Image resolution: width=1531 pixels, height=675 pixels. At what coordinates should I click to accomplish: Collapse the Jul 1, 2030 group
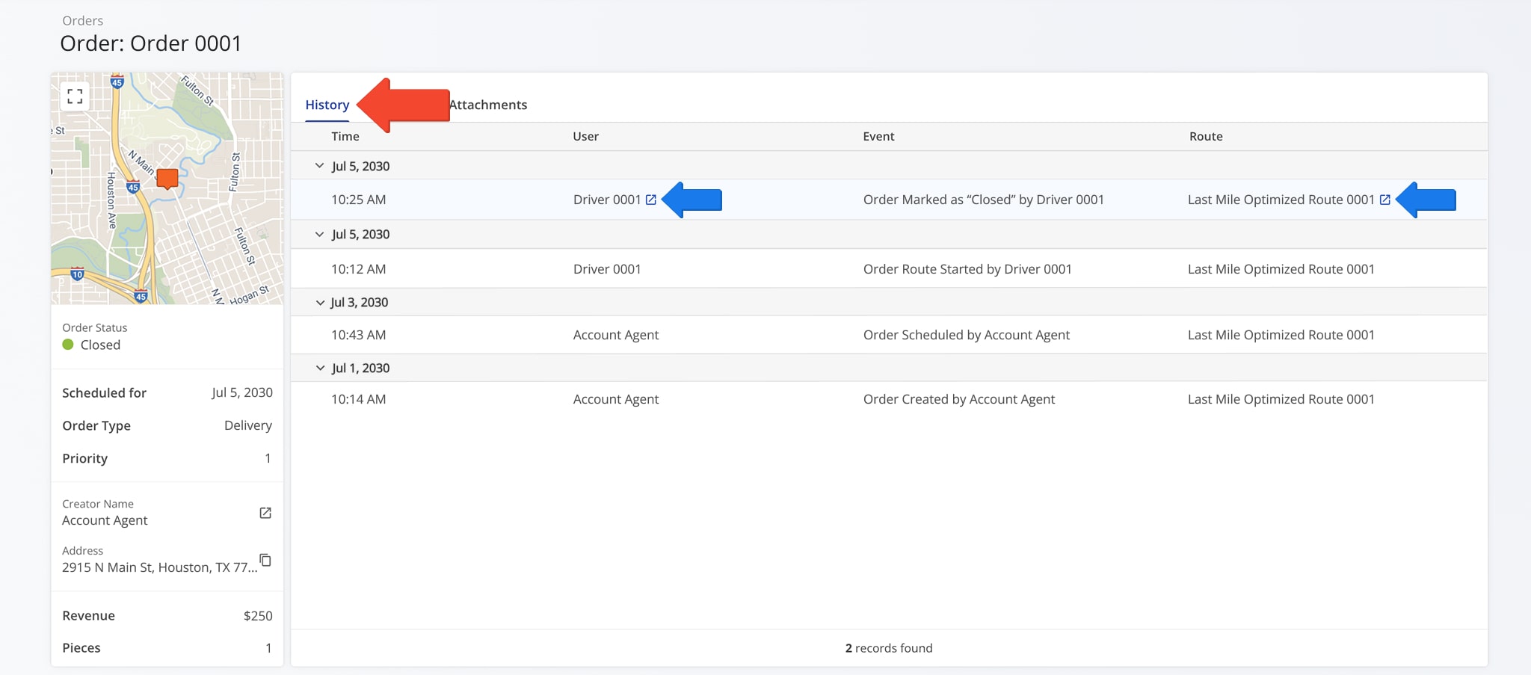(x=319, y=368)
